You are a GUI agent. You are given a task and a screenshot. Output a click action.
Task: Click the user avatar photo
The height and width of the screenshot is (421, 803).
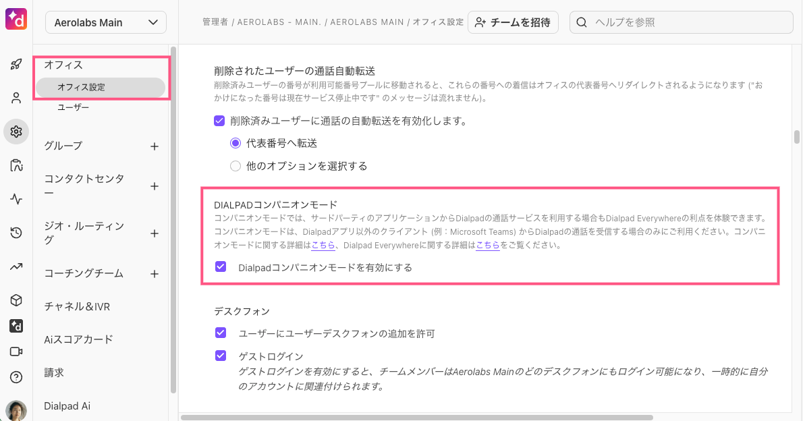coord(16,410)
